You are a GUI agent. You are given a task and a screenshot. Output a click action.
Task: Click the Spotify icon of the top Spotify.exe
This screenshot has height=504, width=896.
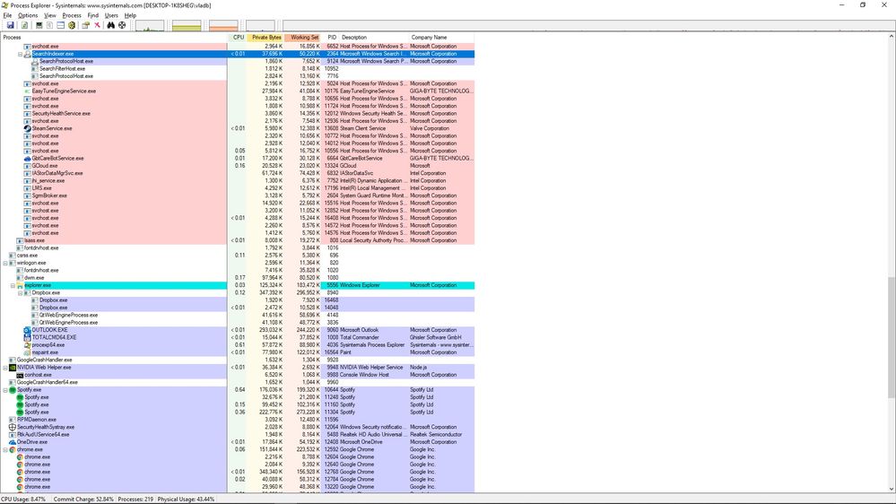coord(13,390)
